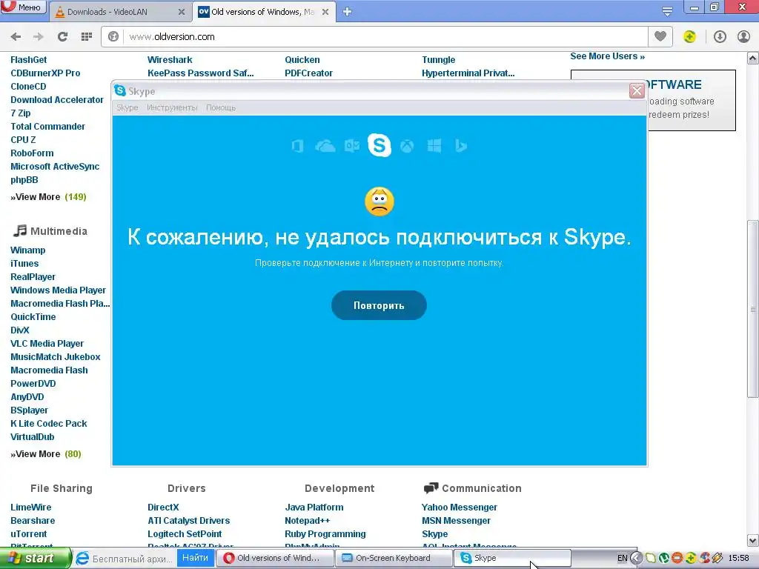This screenshot has height=569, width=759.
Task: Open Opera Speed Dial grid
Action: pyautogui.click(x=87, y=37)
